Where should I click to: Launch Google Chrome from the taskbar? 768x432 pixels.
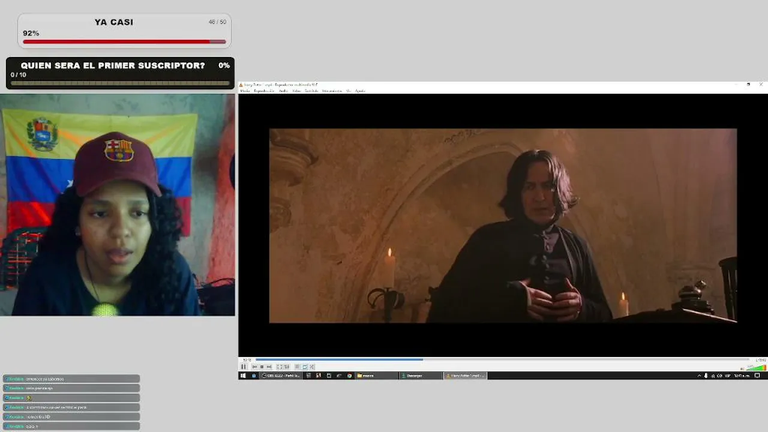(x=349, y=376)
